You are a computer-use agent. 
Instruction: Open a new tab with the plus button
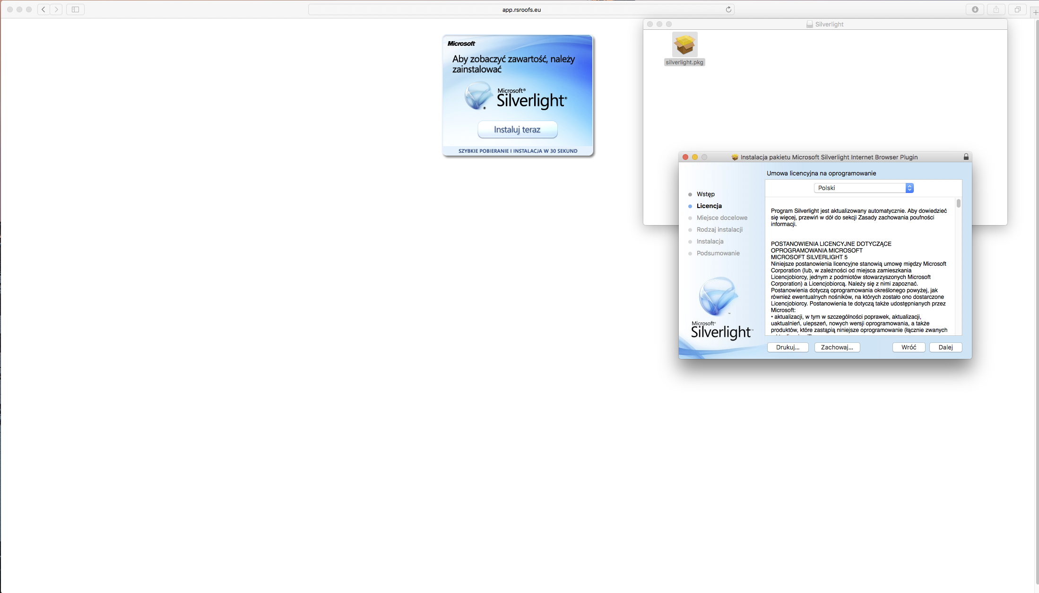tap(1035, 12)
